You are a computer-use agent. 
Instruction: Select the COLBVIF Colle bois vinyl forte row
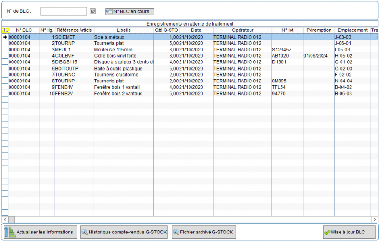tap(123, 55)
